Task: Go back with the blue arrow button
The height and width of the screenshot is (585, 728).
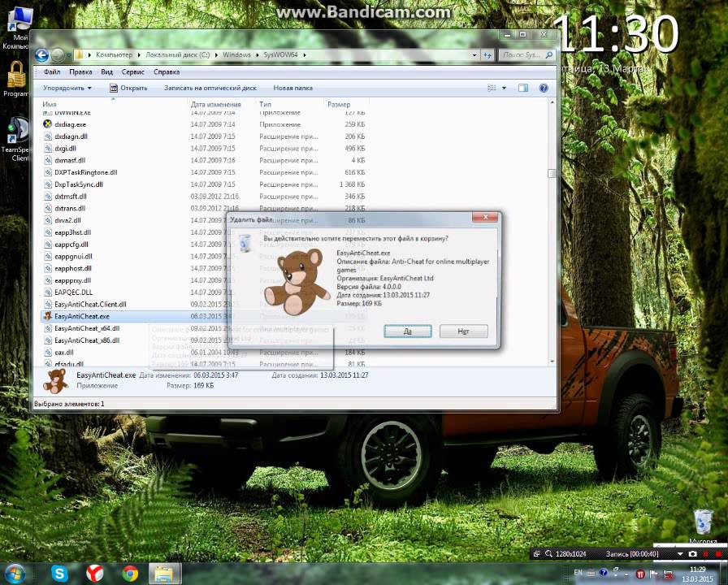Action: (x=41, y=55)
